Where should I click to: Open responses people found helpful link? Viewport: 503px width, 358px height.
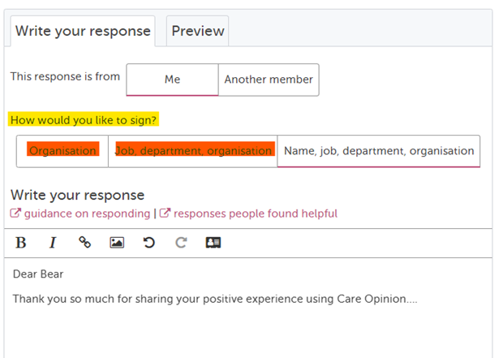pos(256,214)
